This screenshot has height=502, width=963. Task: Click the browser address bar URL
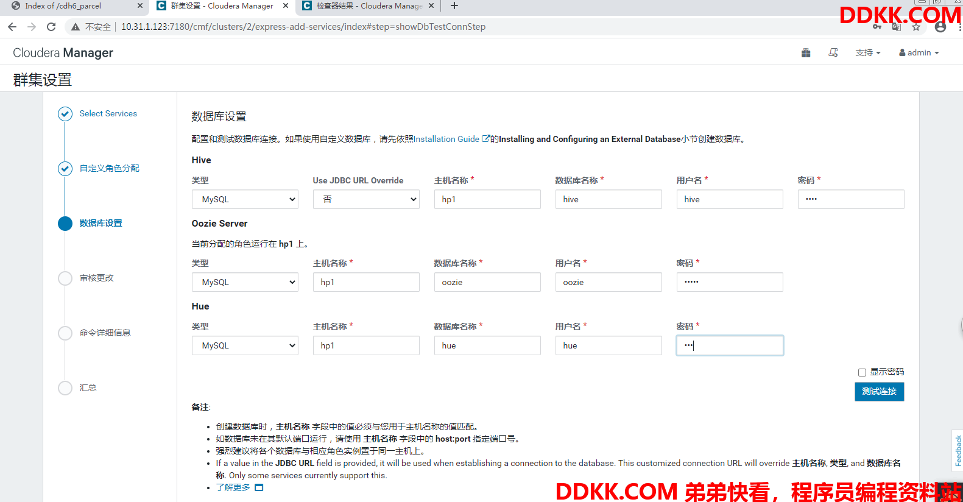(x=303, y=27)
